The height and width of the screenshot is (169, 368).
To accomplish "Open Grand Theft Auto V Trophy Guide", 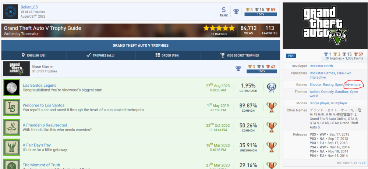I will (42, 28).
